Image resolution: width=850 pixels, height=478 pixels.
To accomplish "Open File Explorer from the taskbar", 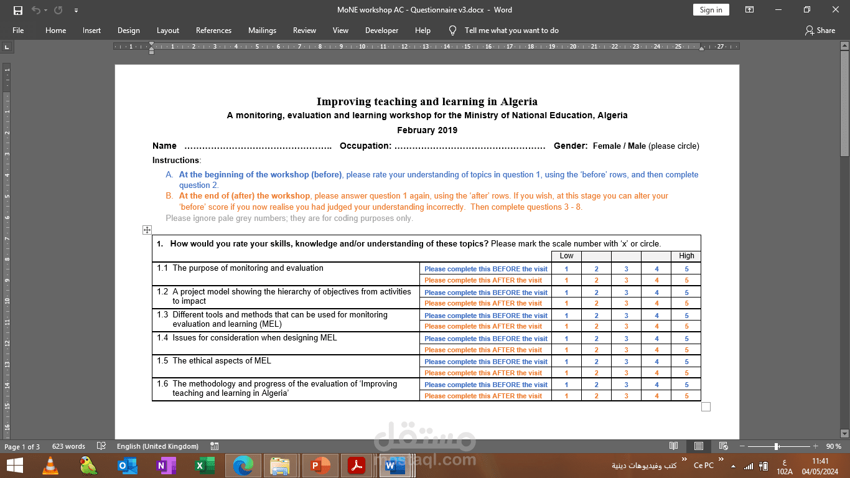I will [281, 466].
